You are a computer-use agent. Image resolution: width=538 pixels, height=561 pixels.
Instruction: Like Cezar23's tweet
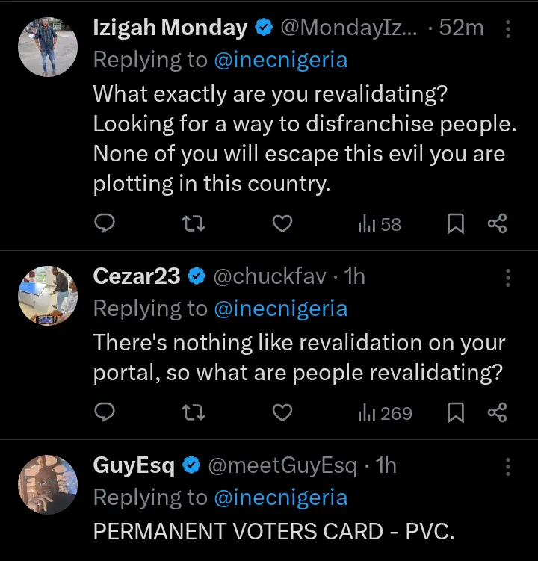[x=282, y=412]
